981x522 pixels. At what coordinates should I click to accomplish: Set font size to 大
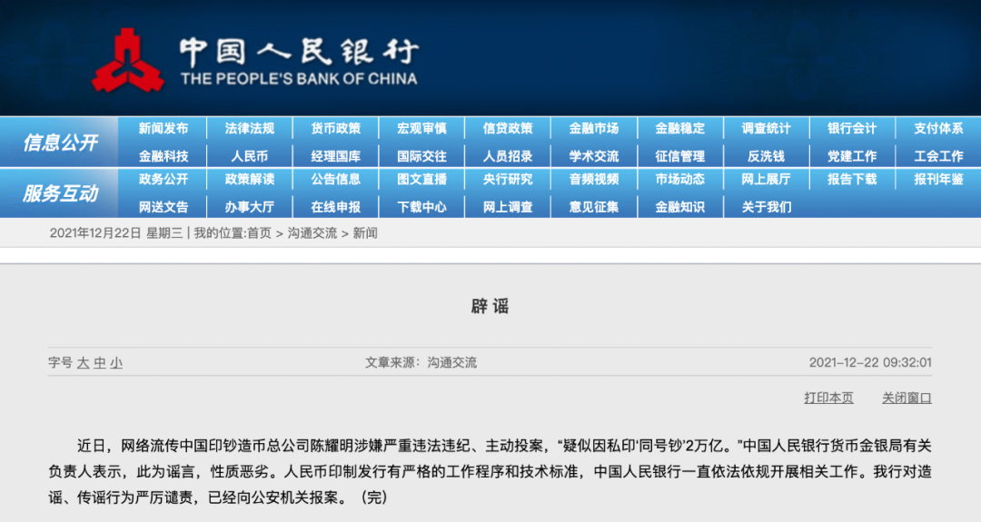pyautogui.click(x=83, y=362)
